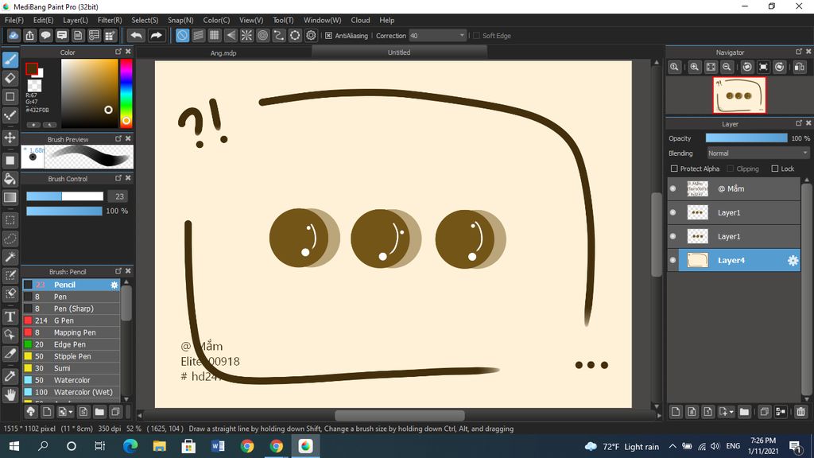Viewport: 814px width, 458px height.
Task: Choose the Lasso selection tool
Action: click(x=10, y=239)
